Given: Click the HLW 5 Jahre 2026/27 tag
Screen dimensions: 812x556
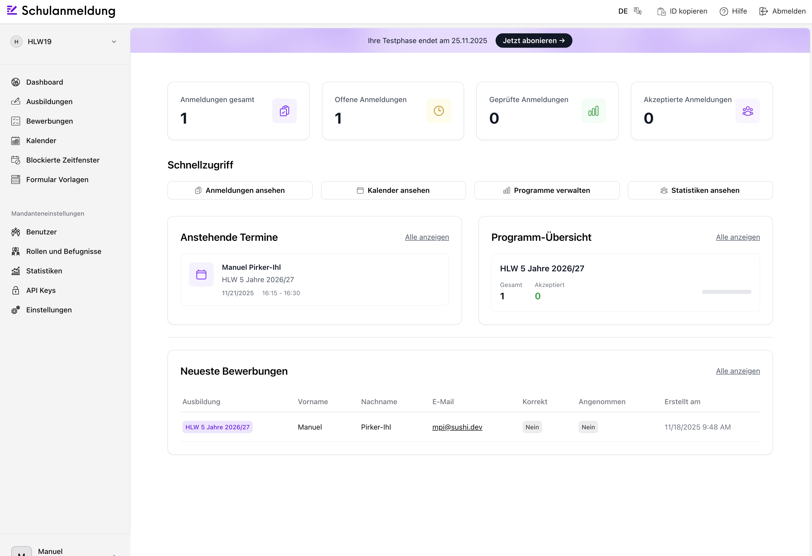Looking at the screenshot, I should (217, 427).
